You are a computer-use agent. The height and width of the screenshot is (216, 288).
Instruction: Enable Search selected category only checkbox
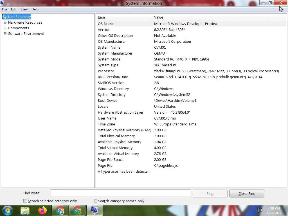click(25, 201)
